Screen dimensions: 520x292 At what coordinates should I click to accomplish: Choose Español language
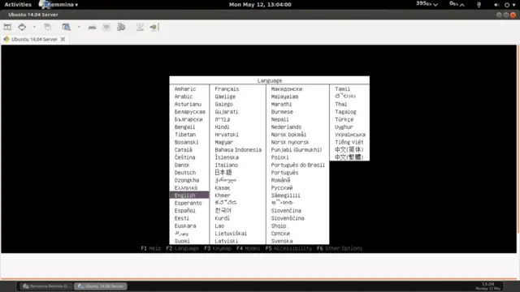185,211
